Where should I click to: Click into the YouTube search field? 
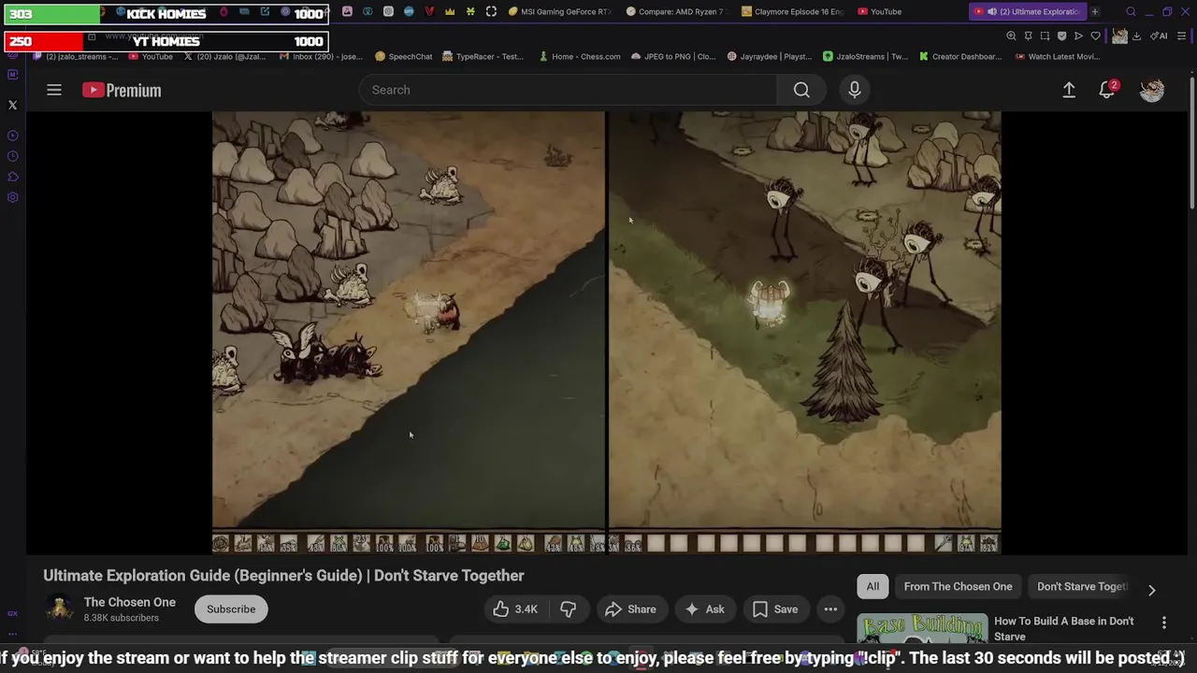(x=569, y=90)
